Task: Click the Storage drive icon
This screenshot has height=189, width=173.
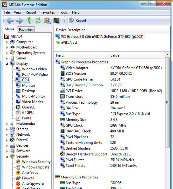Action: click(12, 129)
